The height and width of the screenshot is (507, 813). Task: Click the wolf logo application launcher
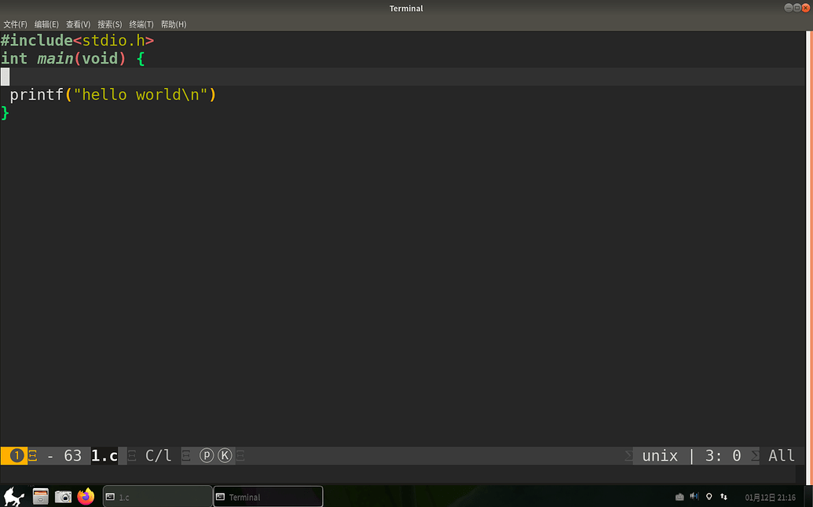(14, 496)
